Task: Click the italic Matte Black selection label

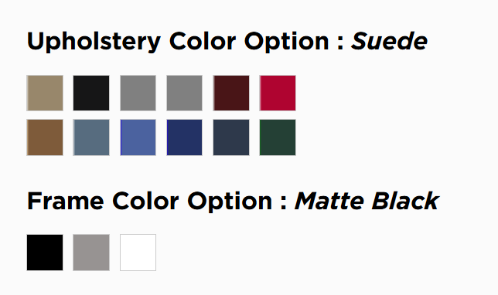Action: click(x=367, y=201)
